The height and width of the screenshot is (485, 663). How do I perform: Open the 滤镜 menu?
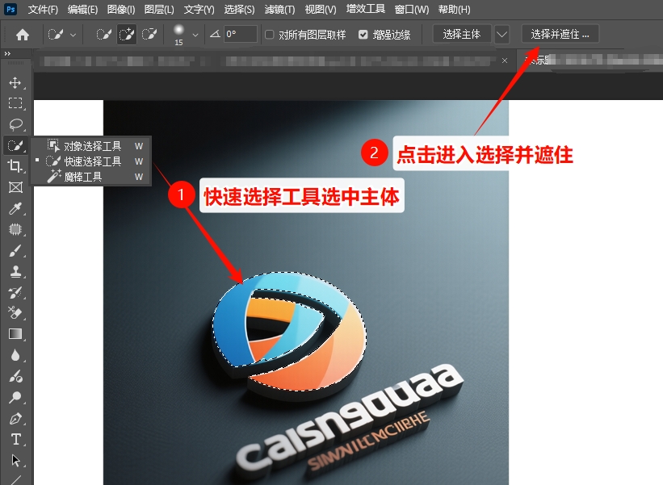[x=279, y=9]
